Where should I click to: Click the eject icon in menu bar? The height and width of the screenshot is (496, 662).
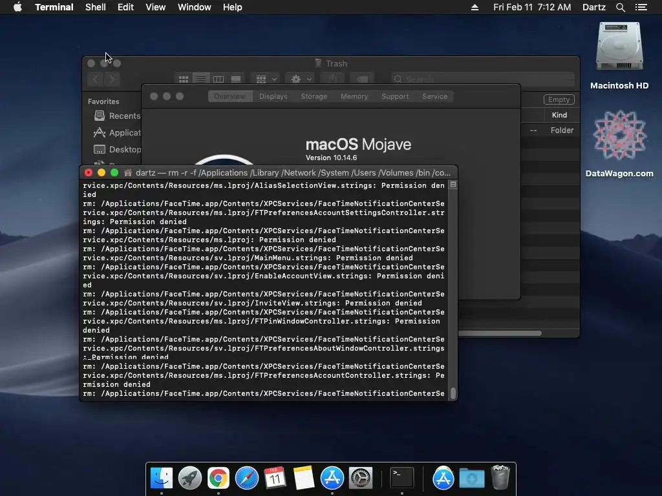click(475, 7)
